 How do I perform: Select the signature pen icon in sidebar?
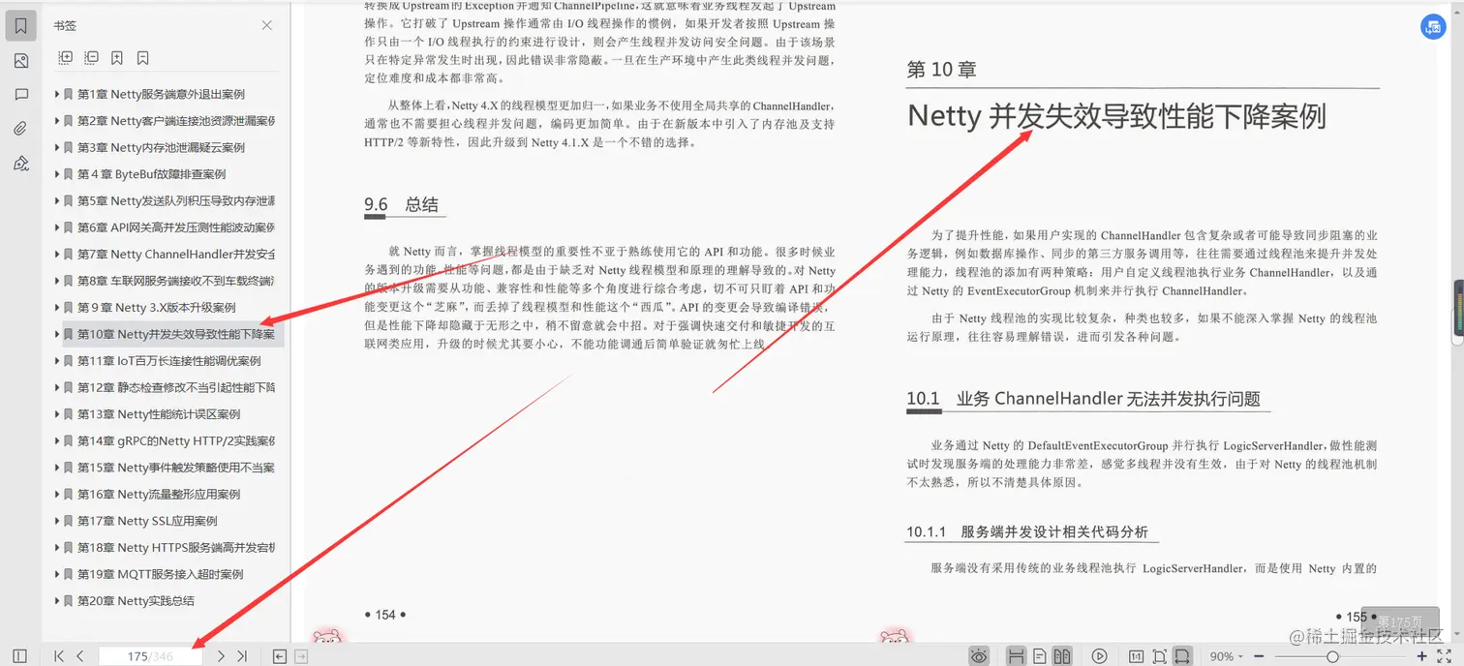click(x=21, y=163)
